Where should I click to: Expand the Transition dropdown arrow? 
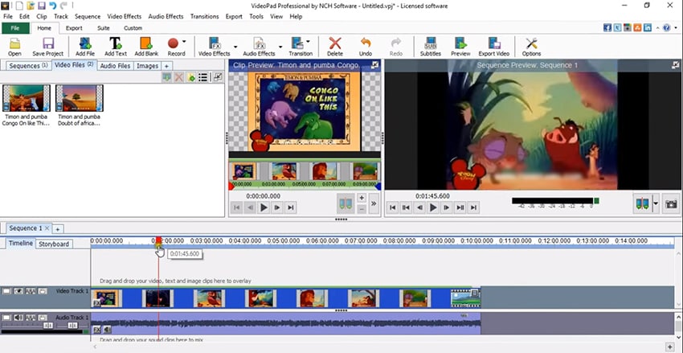(x=308, y=41)
